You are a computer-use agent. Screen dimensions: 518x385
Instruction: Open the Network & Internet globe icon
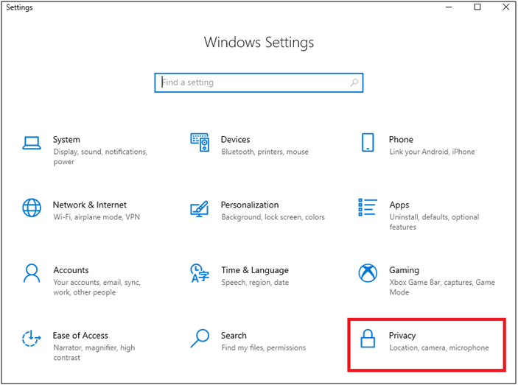[32, 208]
